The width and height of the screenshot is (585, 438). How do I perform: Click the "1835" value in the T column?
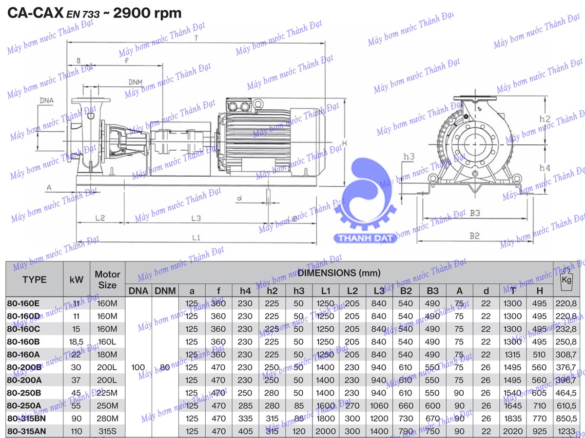tap(513, 418)
